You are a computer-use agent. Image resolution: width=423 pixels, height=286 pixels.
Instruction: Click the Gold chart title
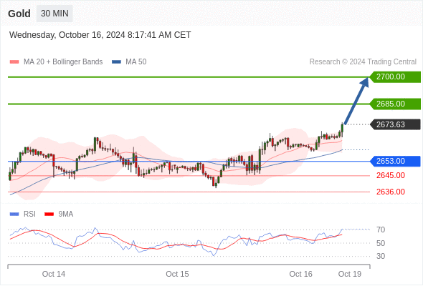[19, 14]
